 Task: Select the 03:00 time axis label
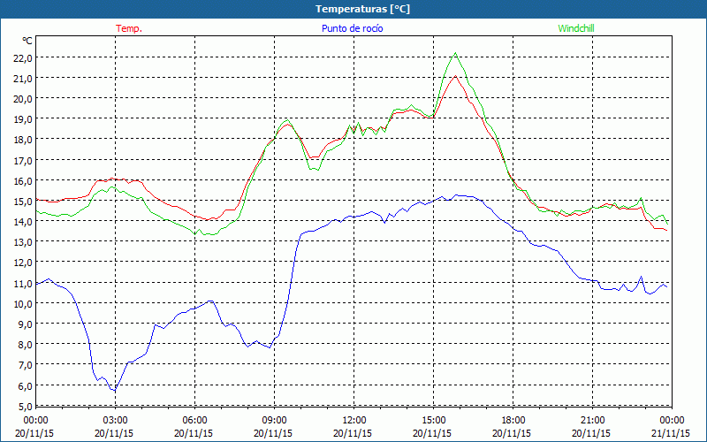[x=115, y=420]
